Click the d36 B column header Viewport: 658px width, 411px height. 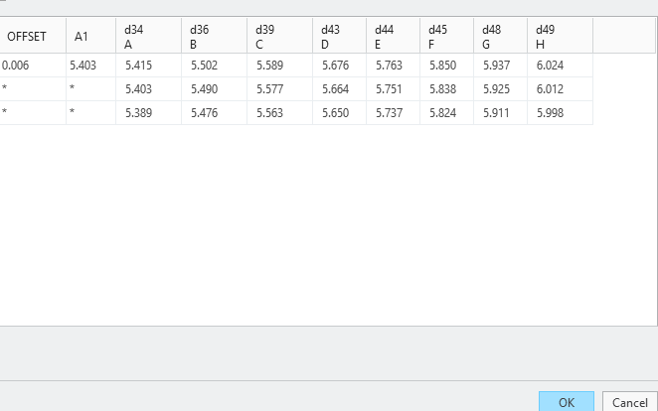pos(214,37)
